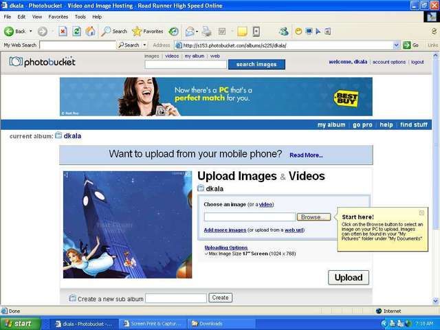Open the Peter Pan wallpaper thumbnail
This screenshot has width=440, height=330.
128,225
